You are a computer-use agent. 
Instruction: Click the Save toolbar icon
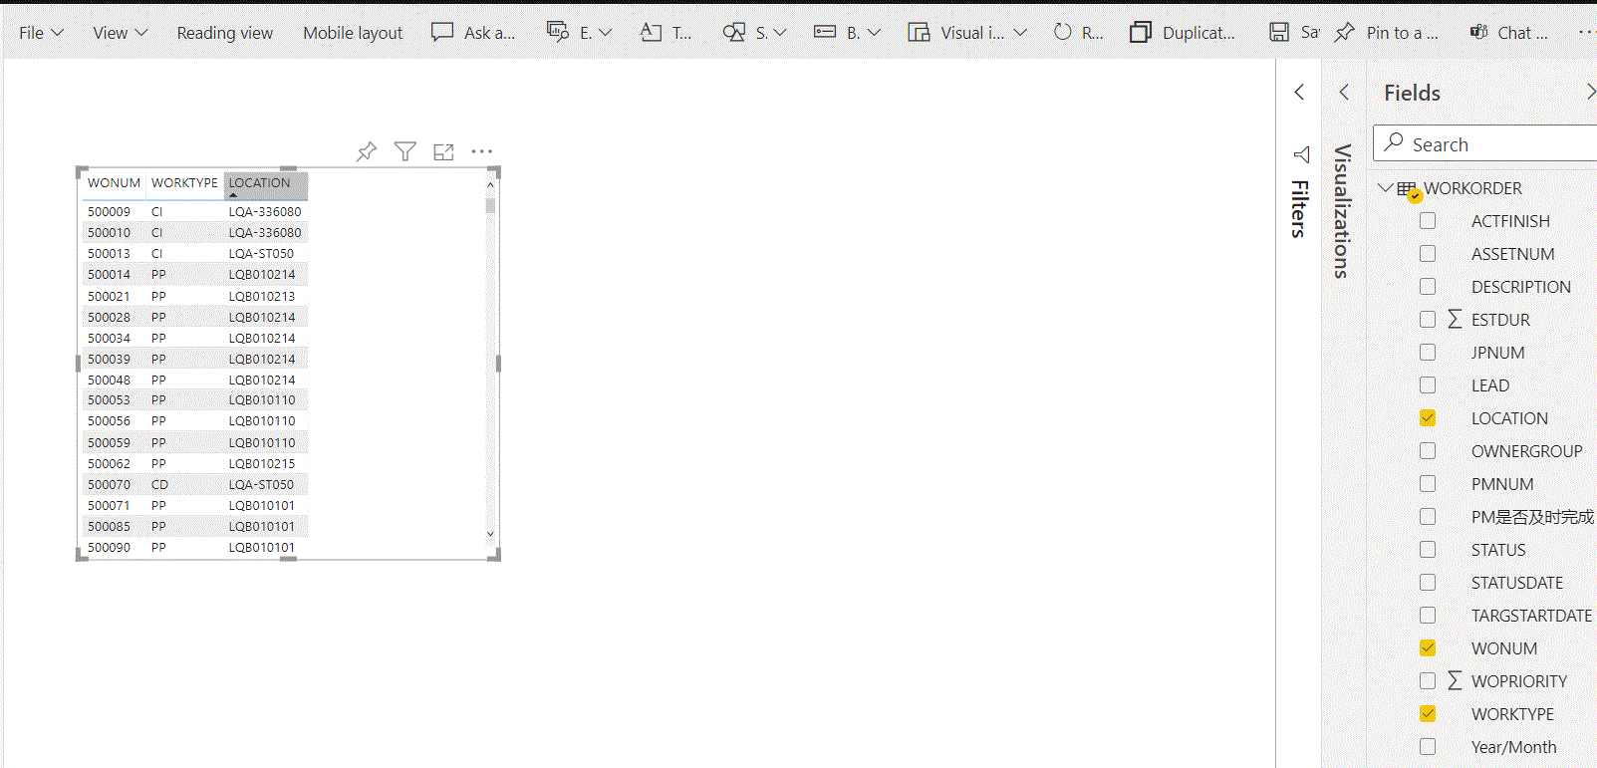(1279, 32)
